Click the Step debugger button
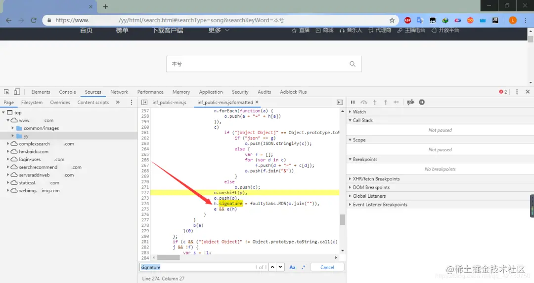The height and width of the screenshot is (283, 534). tap(396, 102)
